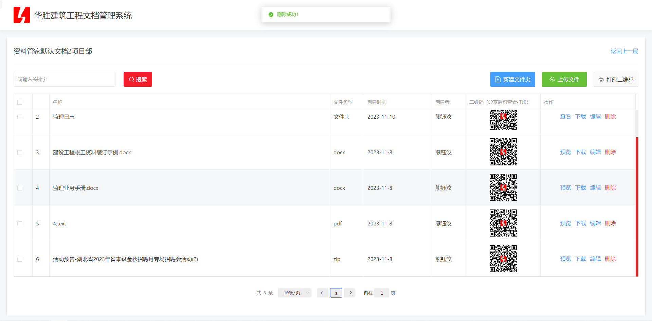This screenshot has height=321, width=652.
Task: Click 打印二维码 button
Action: [x=616, y=79]
